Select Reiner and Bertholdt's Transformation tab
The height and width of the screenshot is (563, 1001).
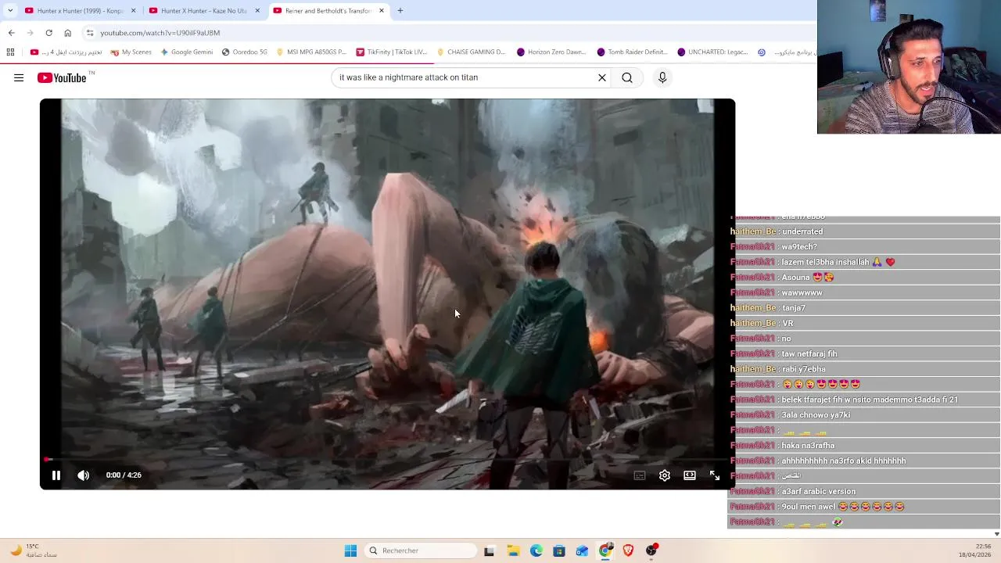pyautogui.click(x=328, y=11)
